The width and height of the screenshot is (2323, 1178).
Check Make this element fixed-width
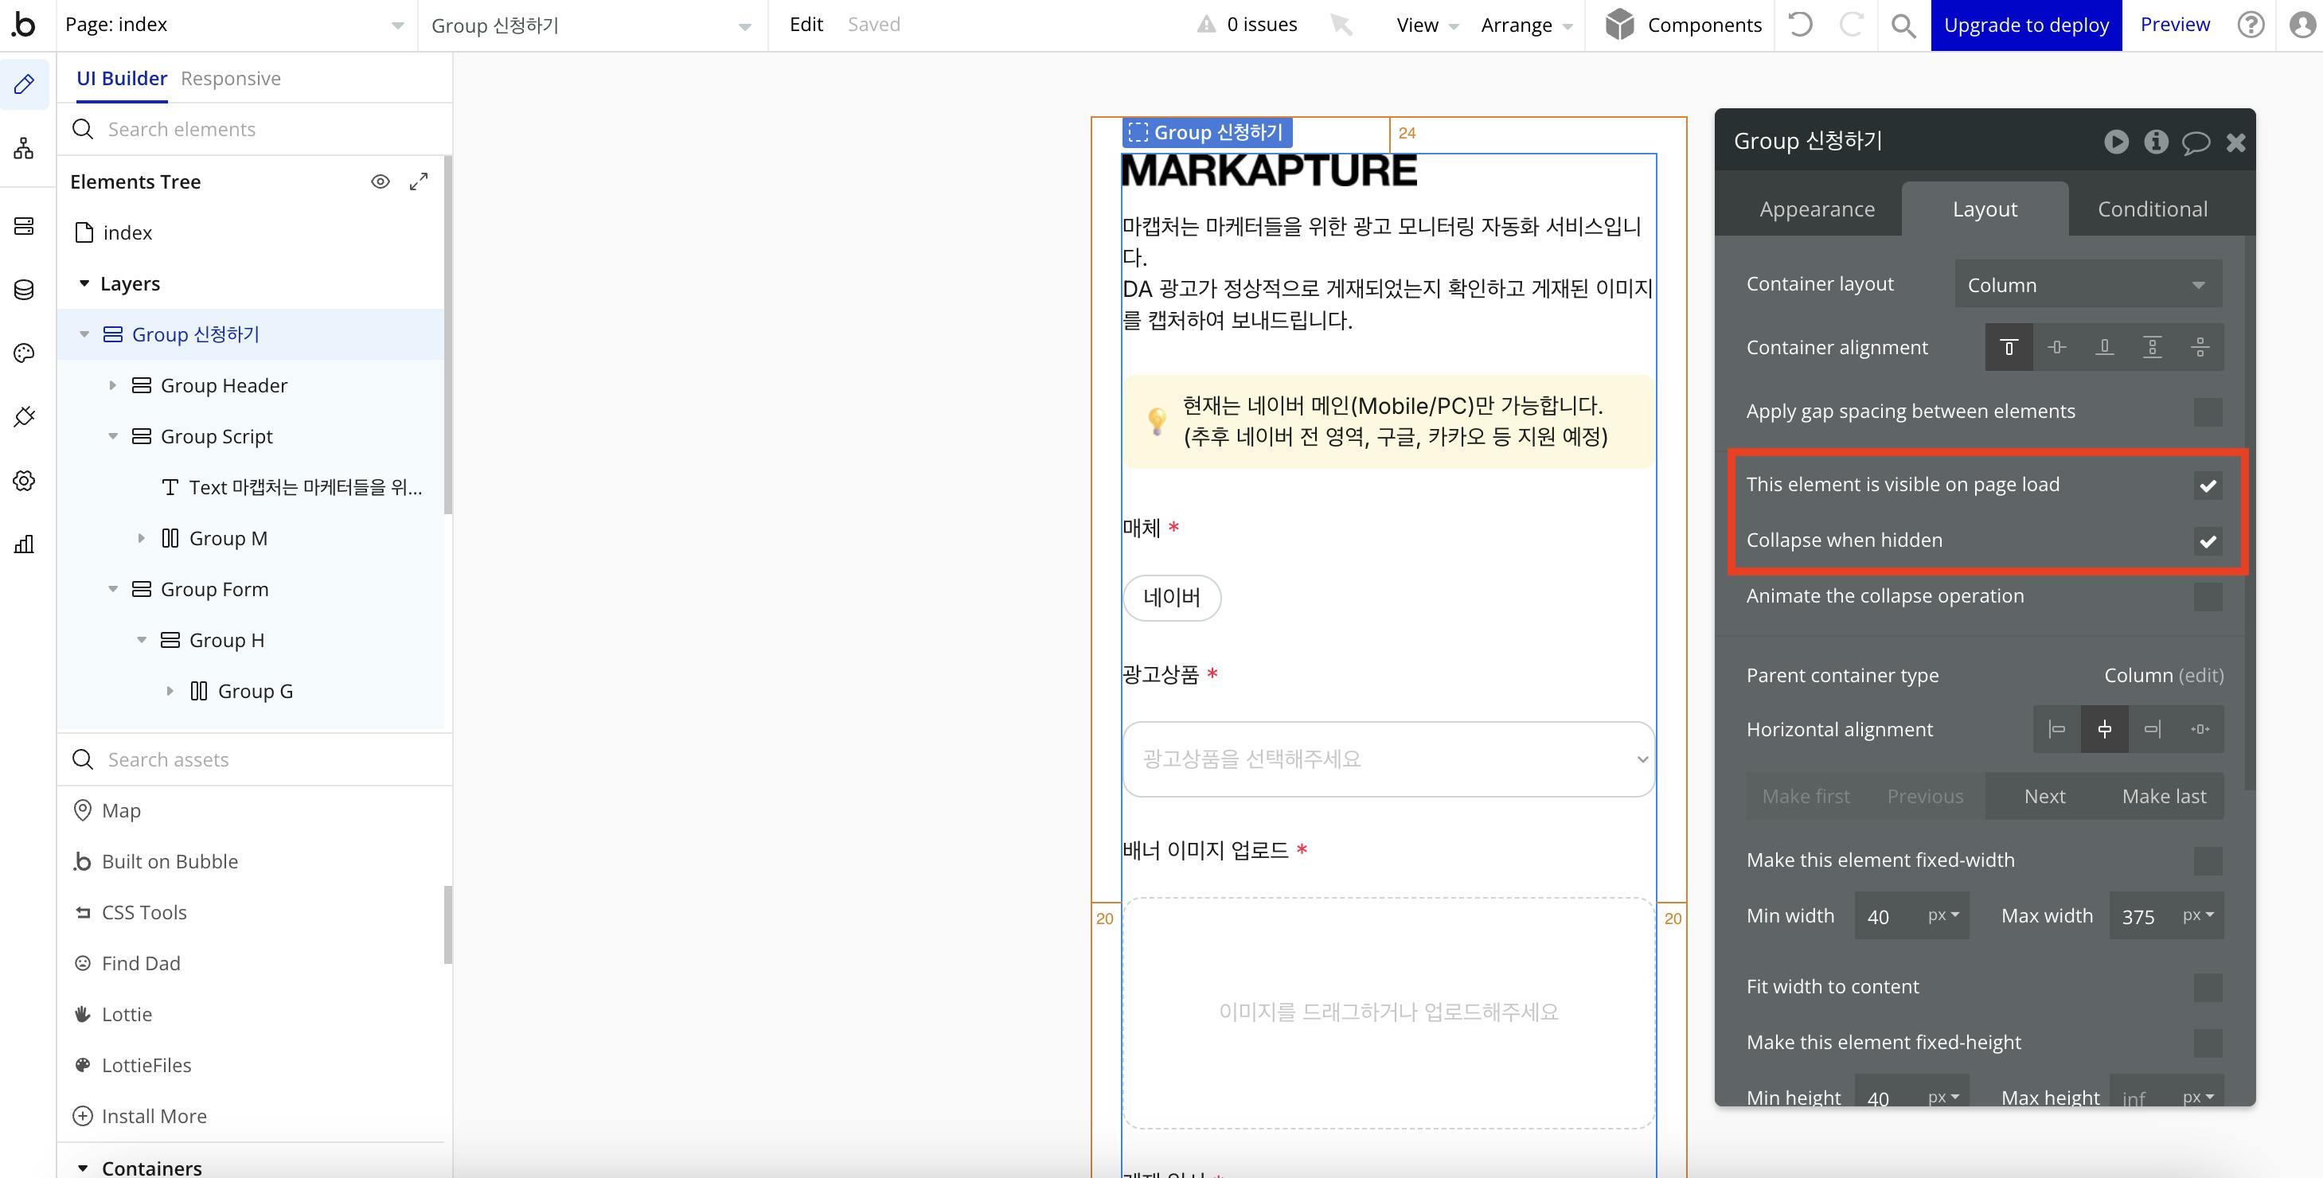(x=2208, y=860)
